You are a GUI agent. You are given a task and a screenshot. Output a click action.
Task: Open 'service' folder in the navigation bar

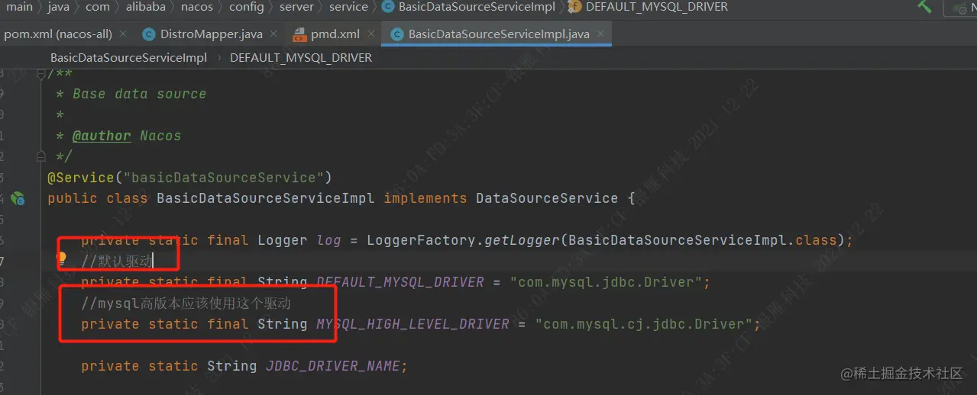[348, 7]
